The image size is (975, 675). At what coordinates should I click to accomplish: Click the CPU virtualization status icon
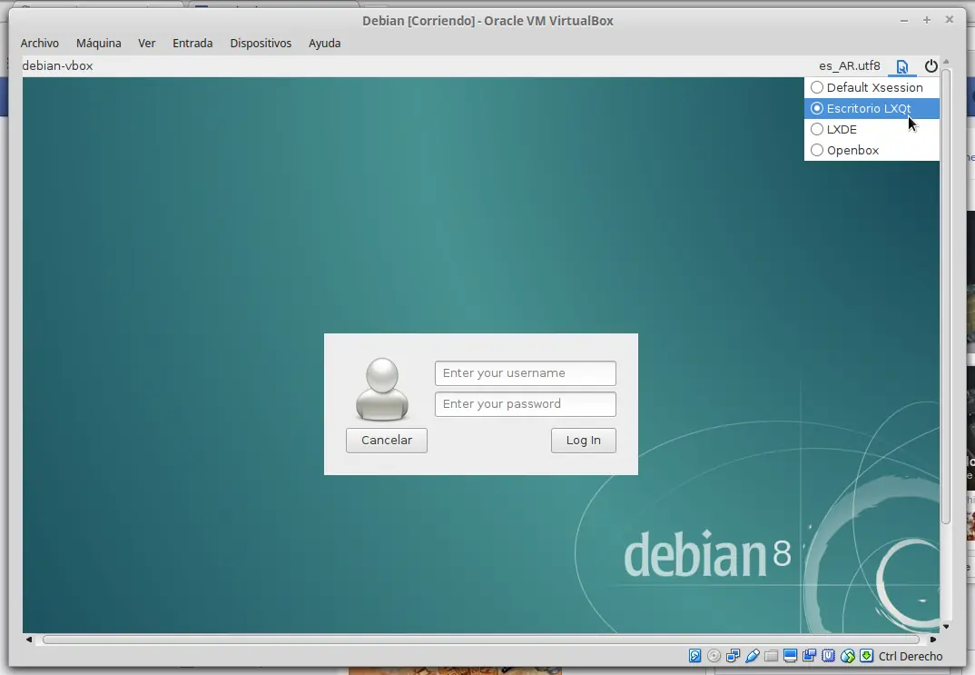pyautogui.click(x=828, y=656)
